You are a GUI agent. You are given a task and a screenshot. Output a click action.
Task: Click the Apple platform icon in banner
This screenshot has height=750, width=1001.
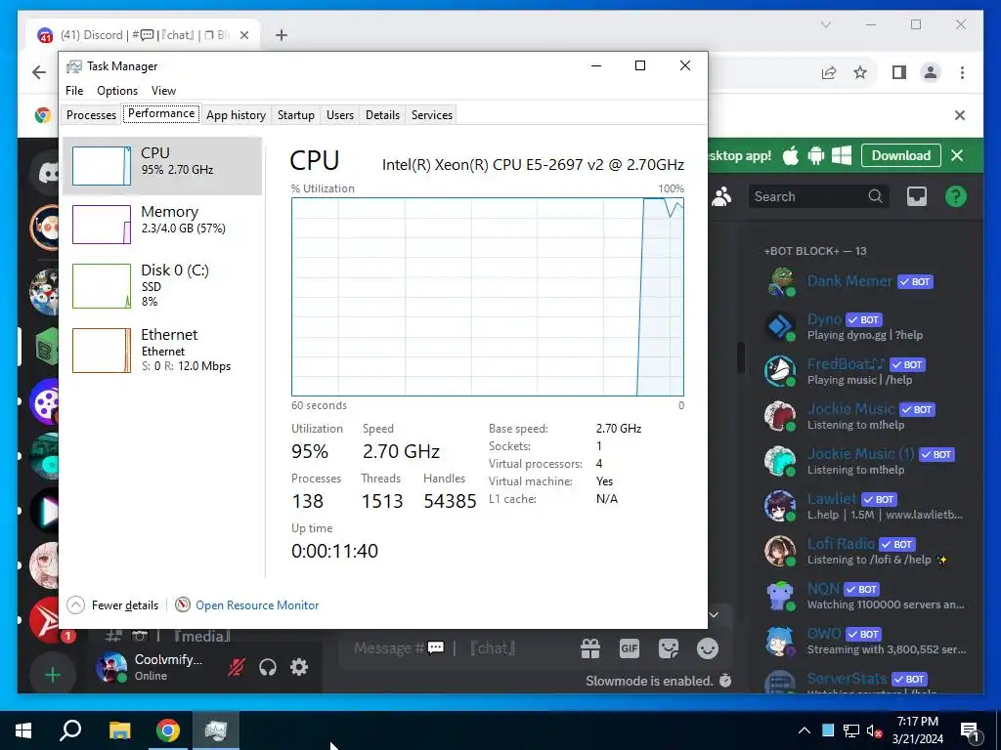click(x=790, y=155)
